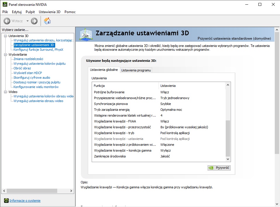280x207 pixels.
Task: Click the Jakość value for ambient occlusion
Action: [x=165, y=156]
